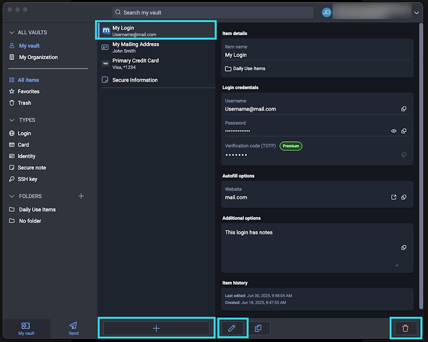Copy the TOTP verification code
428x342 pixels.
pos(404,155)
